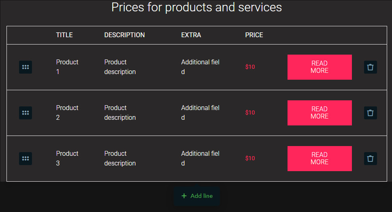Edit the 'Prices for products and services' heading
Viewport: 392px width, 212px height.
196,7
